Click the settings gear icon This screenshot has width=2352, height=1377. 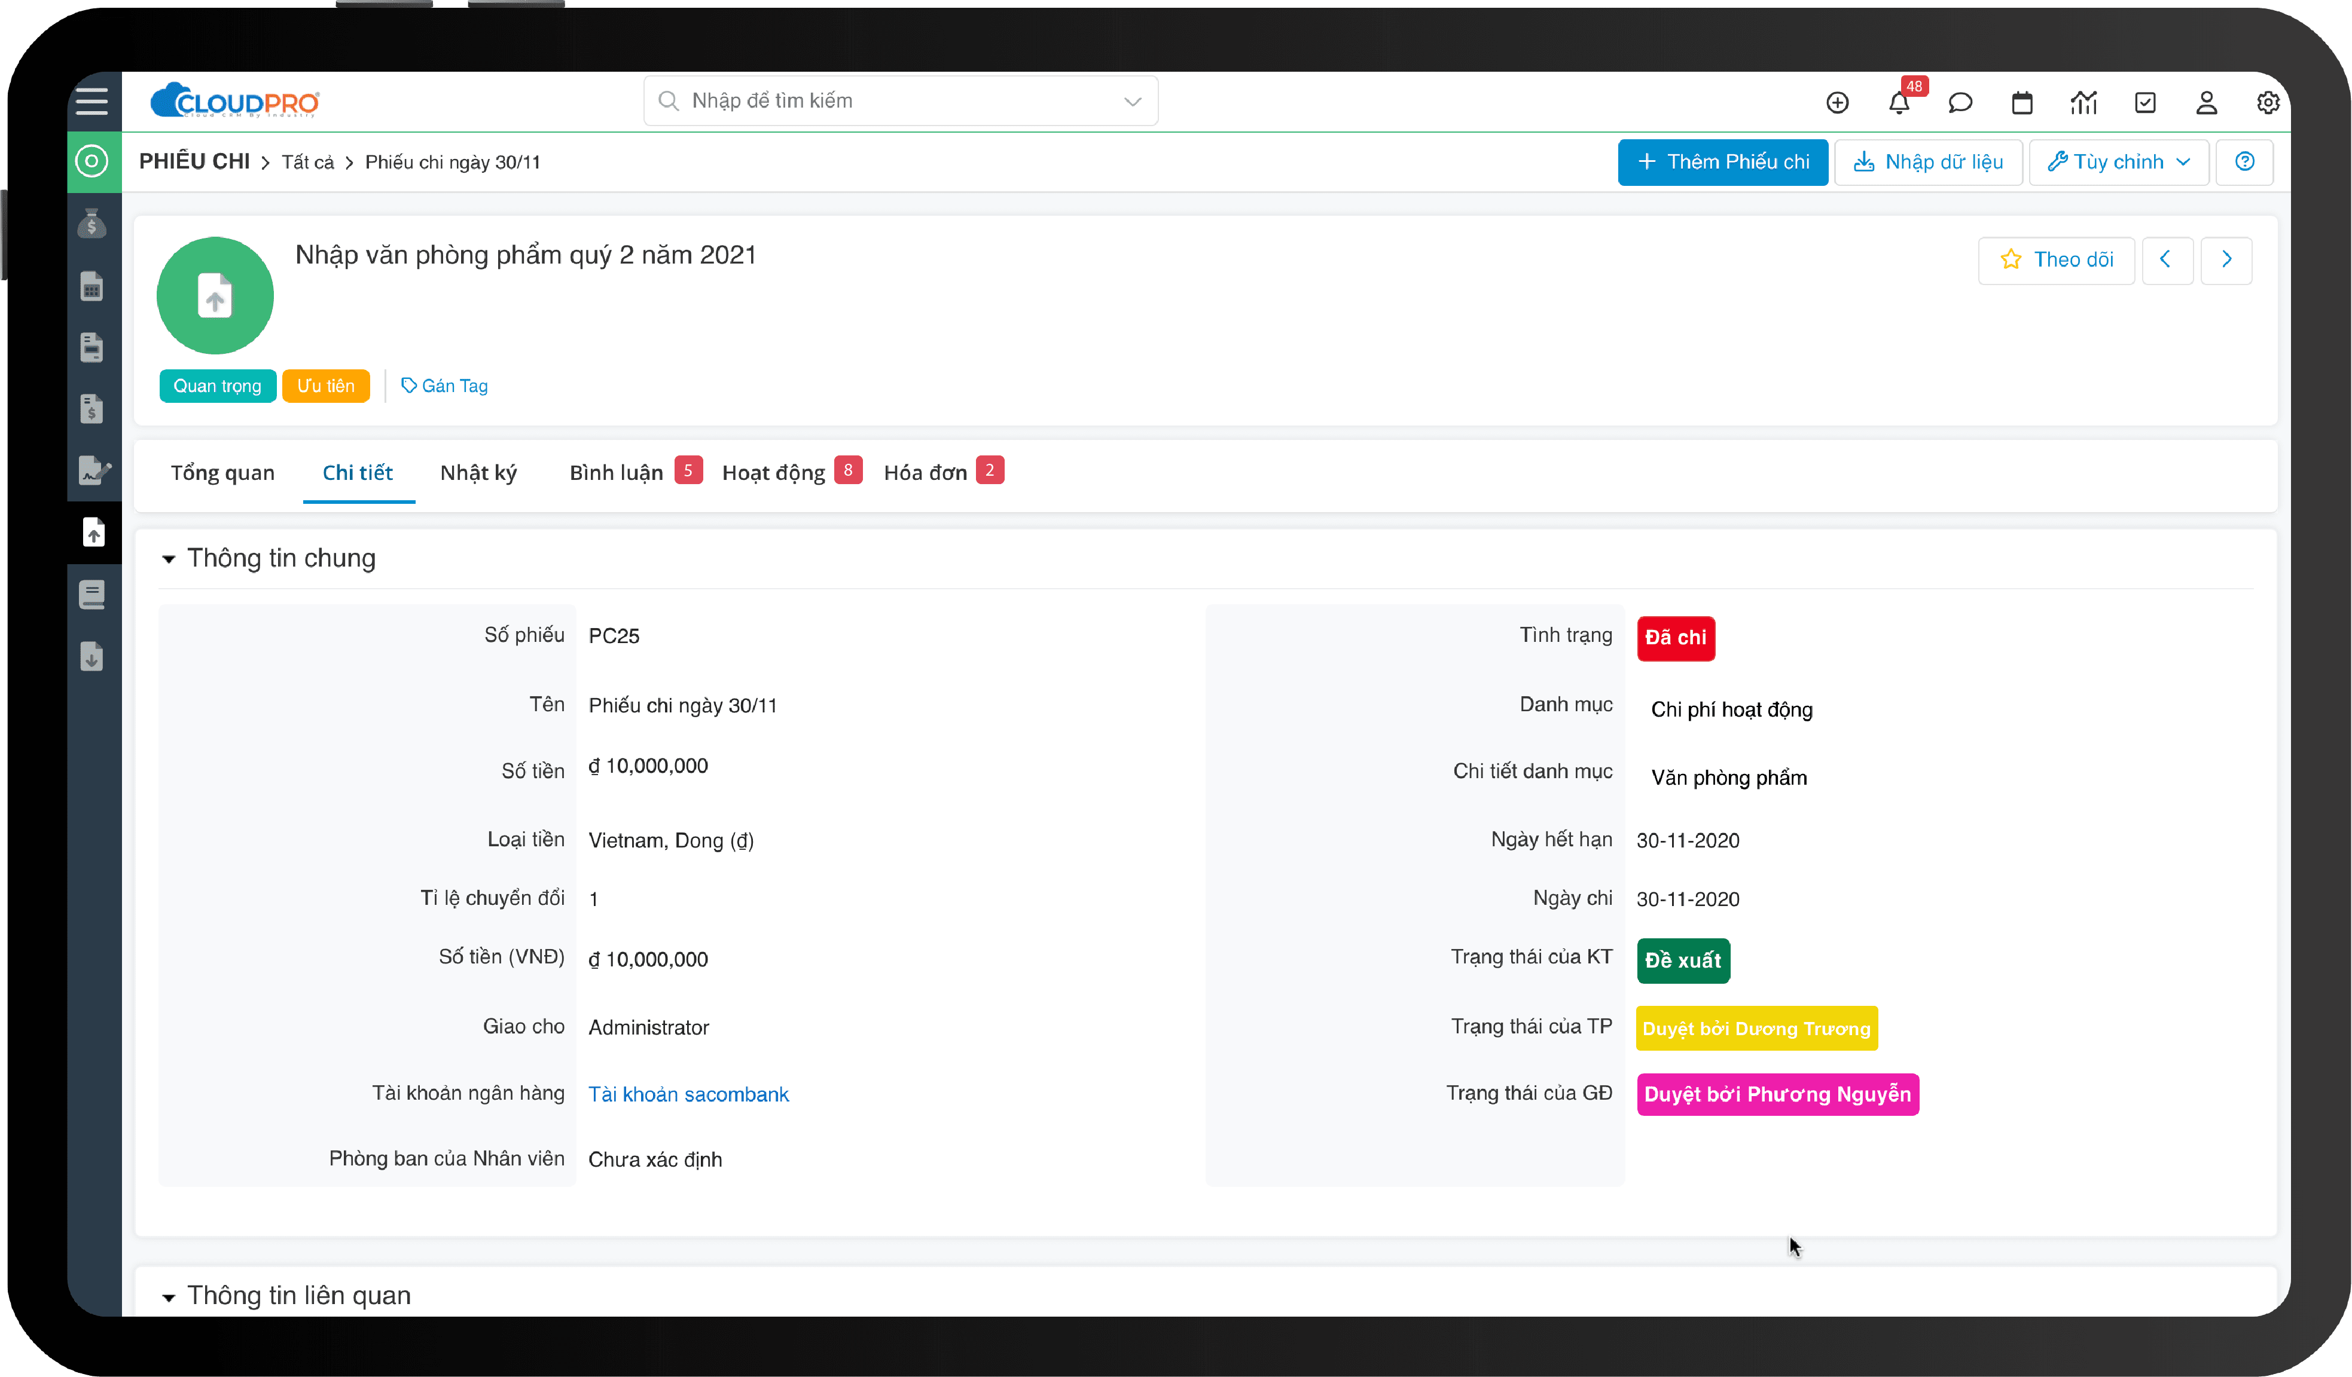pyautogui.click(x=2267, y=103)
